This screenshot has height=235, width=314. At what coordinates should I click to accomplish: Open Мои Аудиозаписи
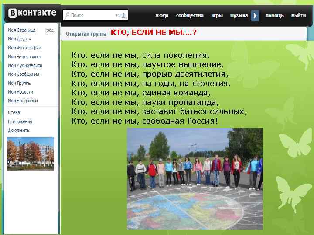[25, 65]
